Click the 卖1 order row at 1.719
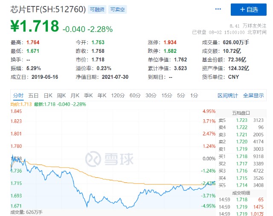Screen dimensions: 273x216 click(241, 149)
